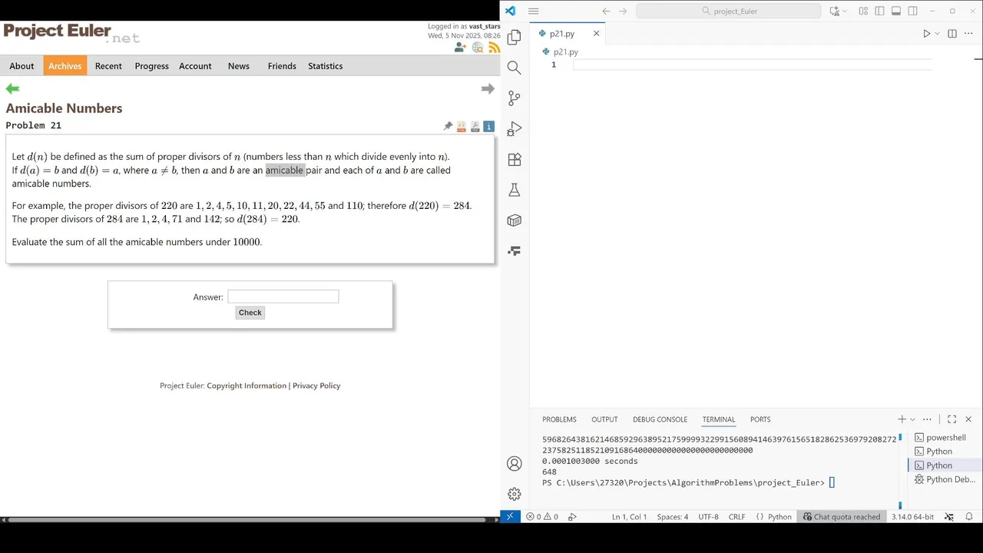
Task: Switch to the DEBUG CONSOLE panel tab
Action: pyautogui.click(x=660, y=419)
